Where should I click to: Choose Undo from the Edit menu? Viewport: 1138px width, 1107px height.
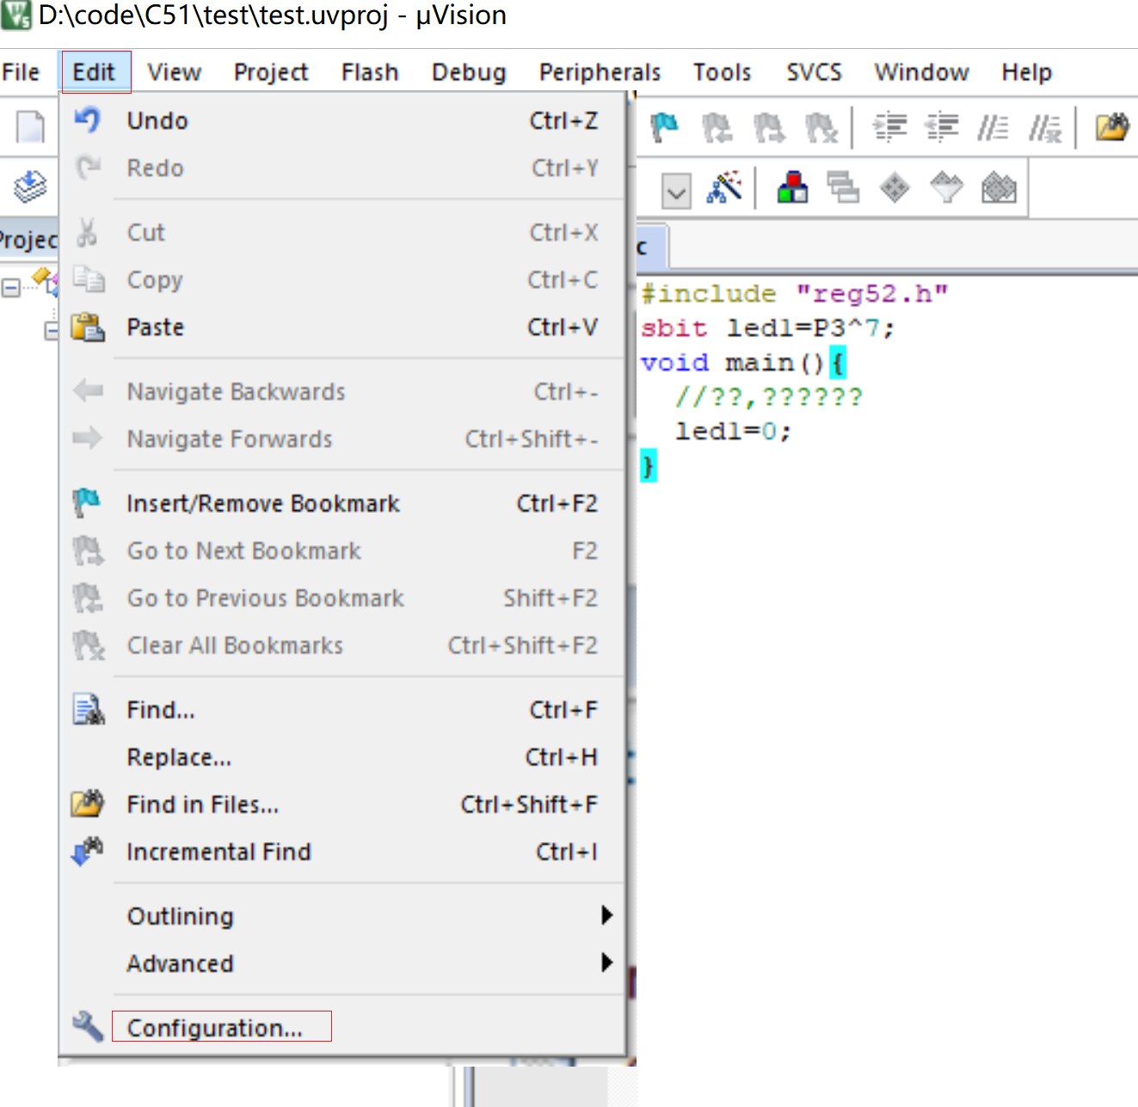point(342,120)
